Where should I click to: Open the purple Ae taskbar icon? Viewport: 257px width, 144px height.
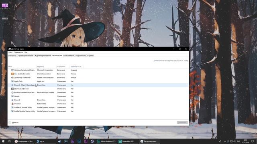[73, 141]
